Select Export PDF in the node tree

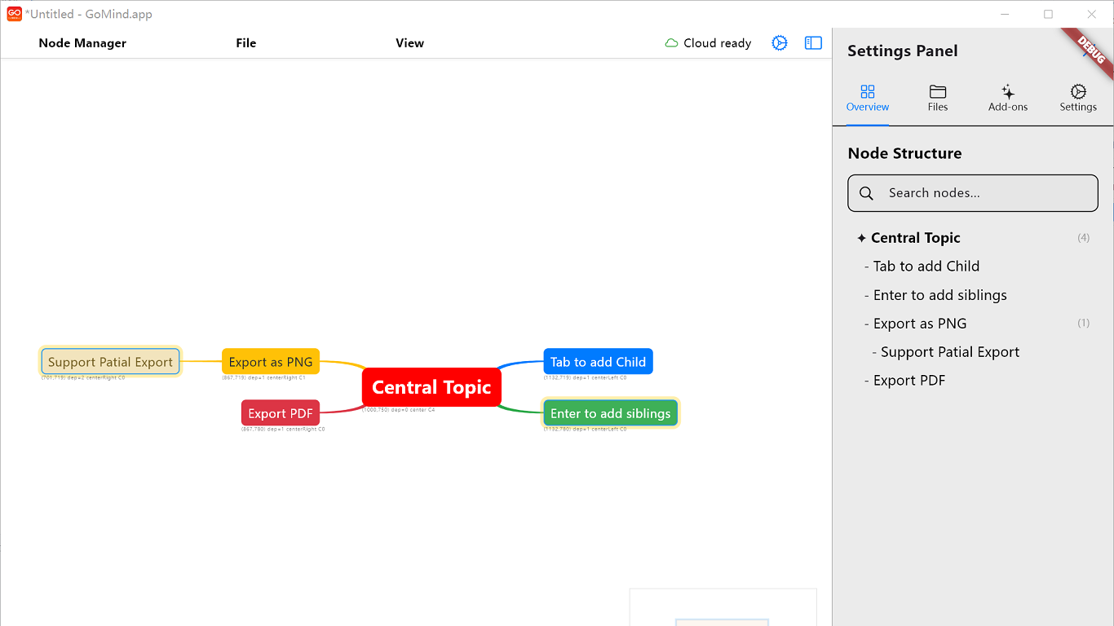pyautogui.click(x=909, y=380)
